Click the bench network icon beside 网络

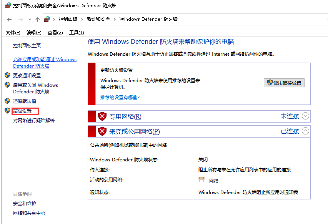[201, 180]
